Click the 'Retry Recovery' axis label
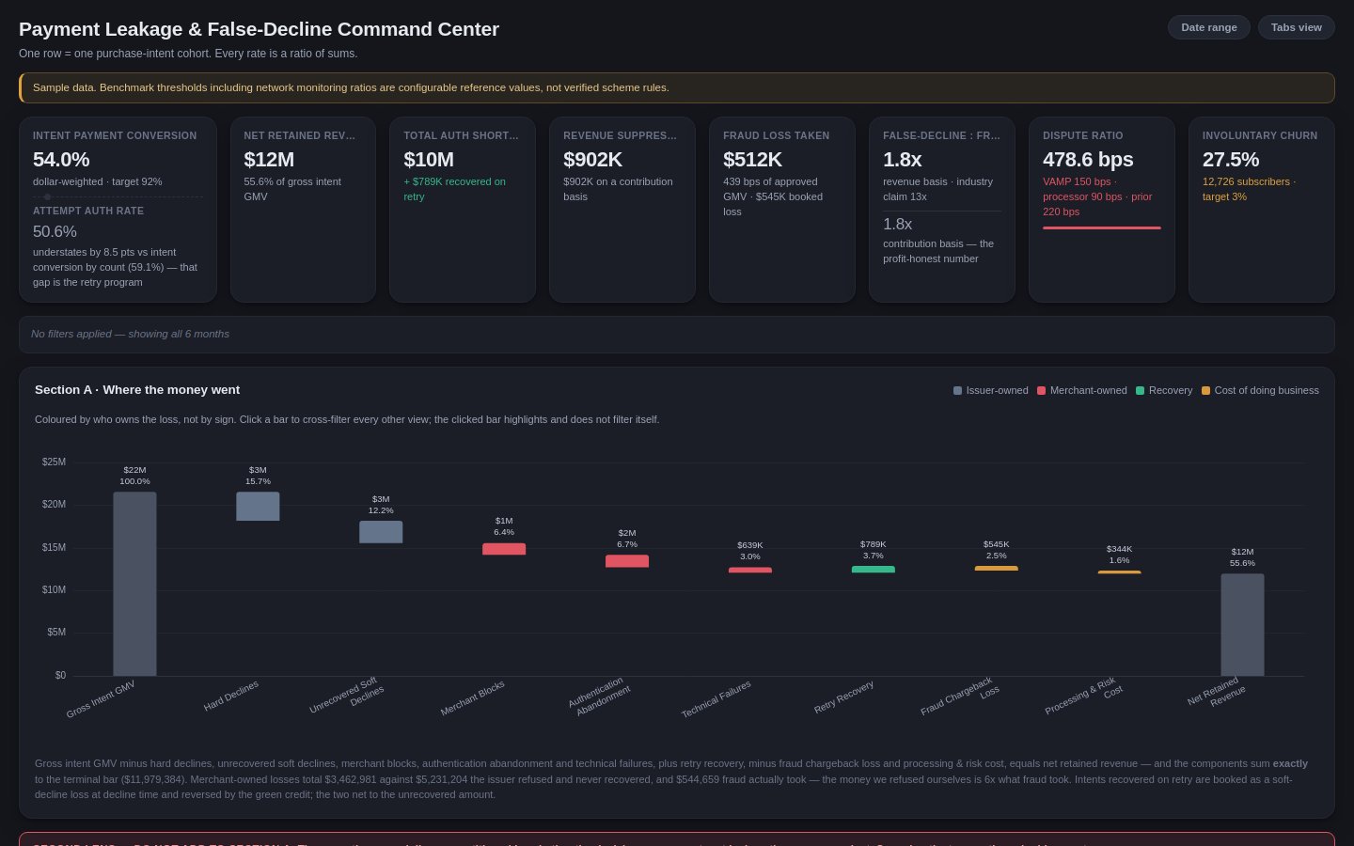1354x846 pixels. (844, 697)
